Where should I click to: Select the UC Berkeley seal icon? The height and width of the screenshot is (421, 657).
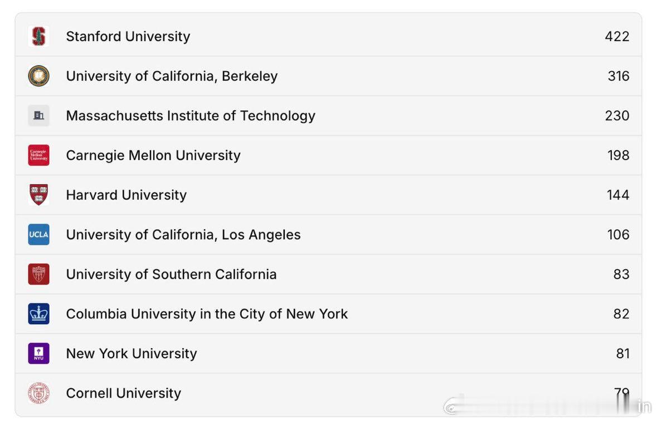point(38,76)
